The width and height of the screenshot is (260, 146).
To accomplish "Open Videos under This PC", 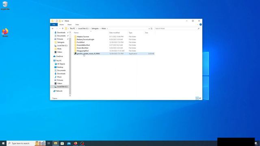I will (60, 84).
